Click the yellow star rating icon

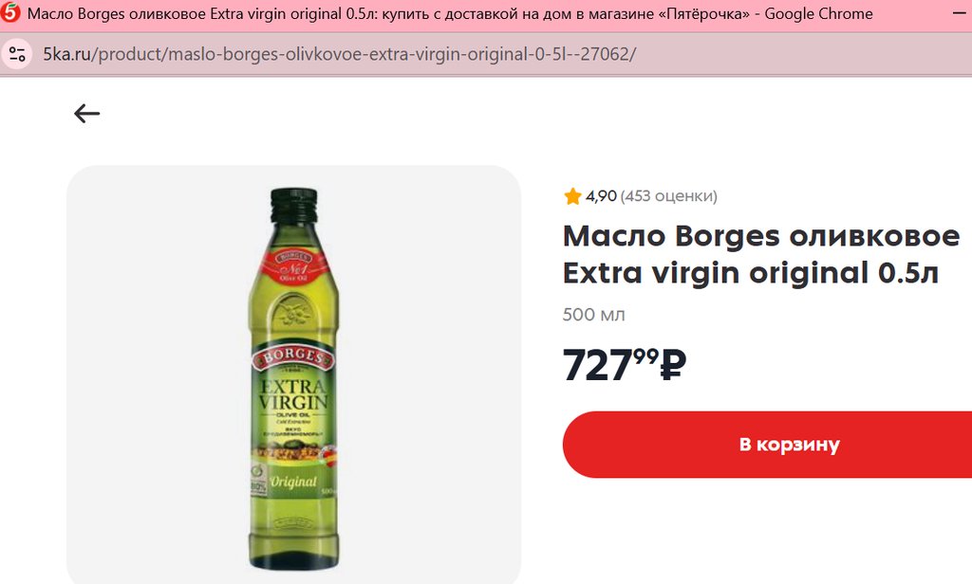coord(572,196)
